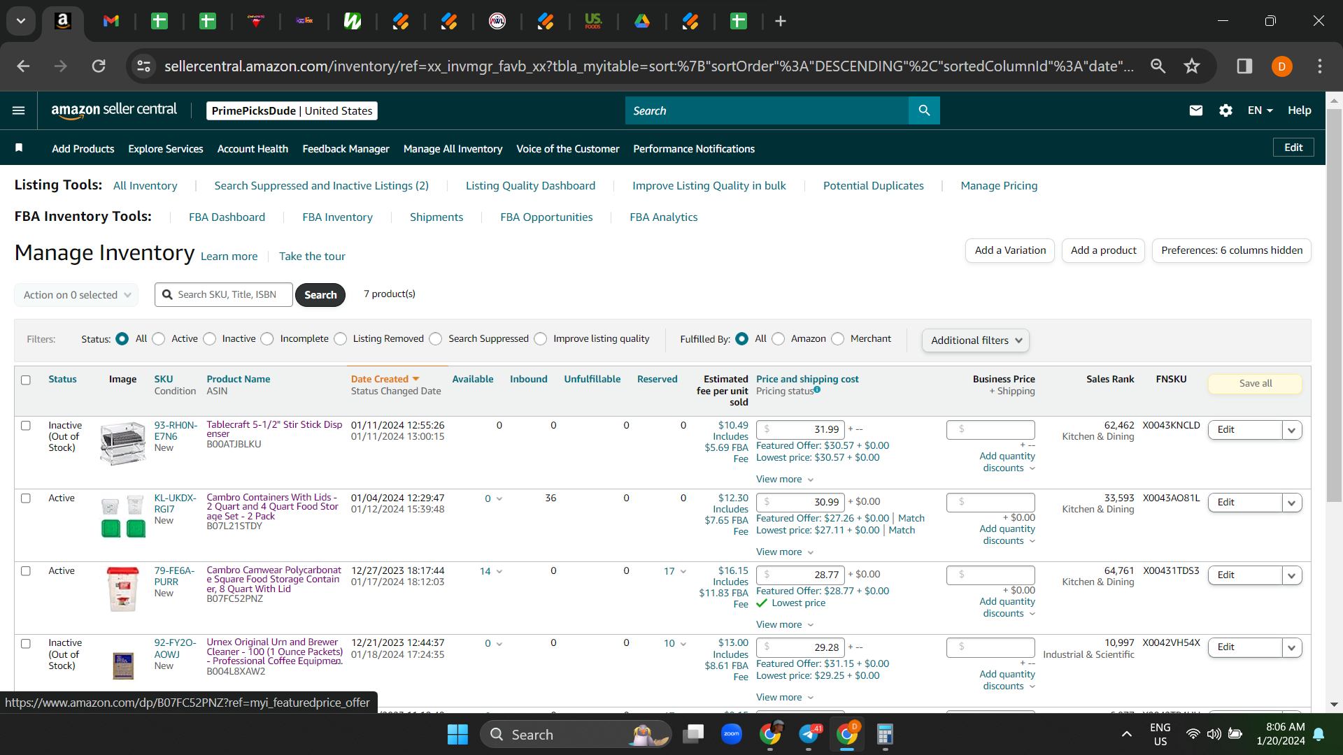Choose the Incomplete status filter radio
This screenshot has width=1343, height=755.
pyautogui.click(x=267, y=339)
